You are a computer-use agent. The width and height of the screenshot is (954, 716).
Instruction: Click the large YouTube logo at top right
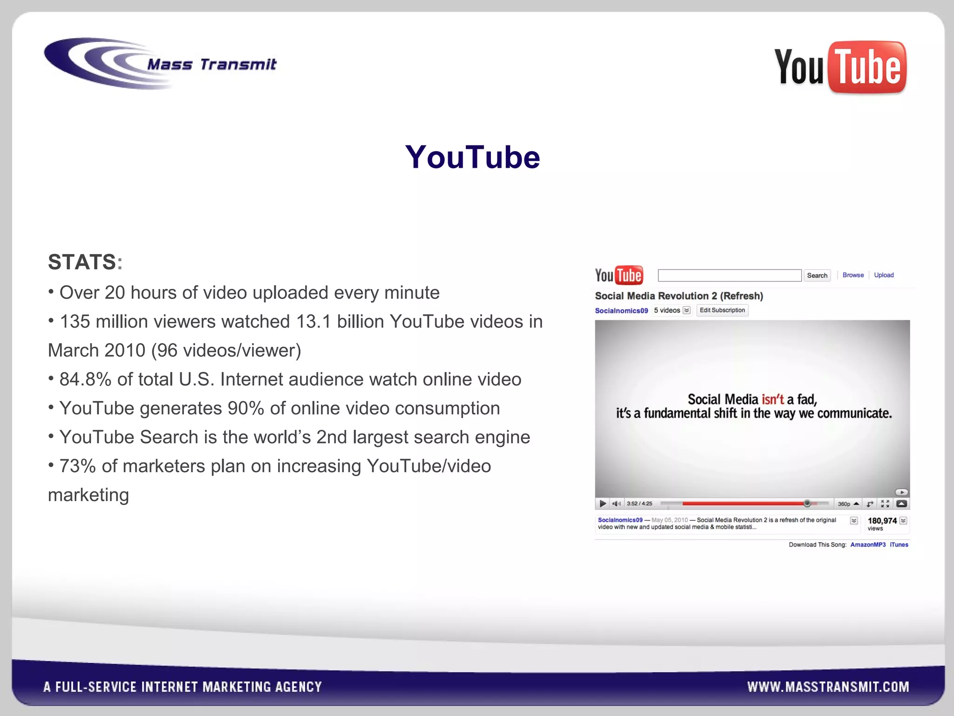click(x=840, y=68)
